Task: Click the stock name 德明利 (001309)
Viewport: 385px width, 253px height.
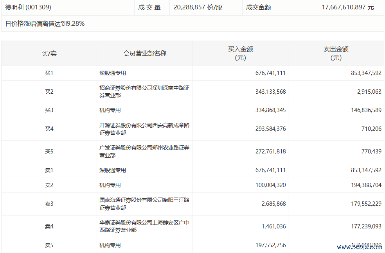Action: tap(28, 7)
